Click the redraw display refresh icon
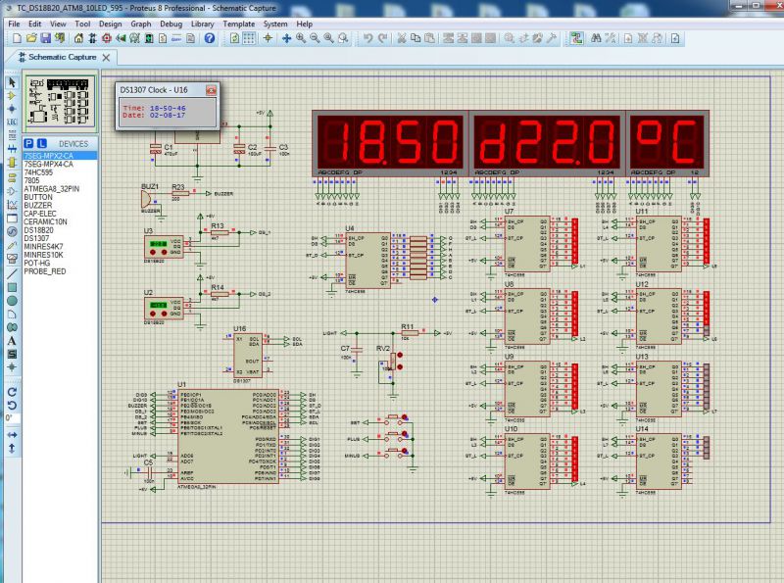This screenshot has height=583, width=784. 234,38
